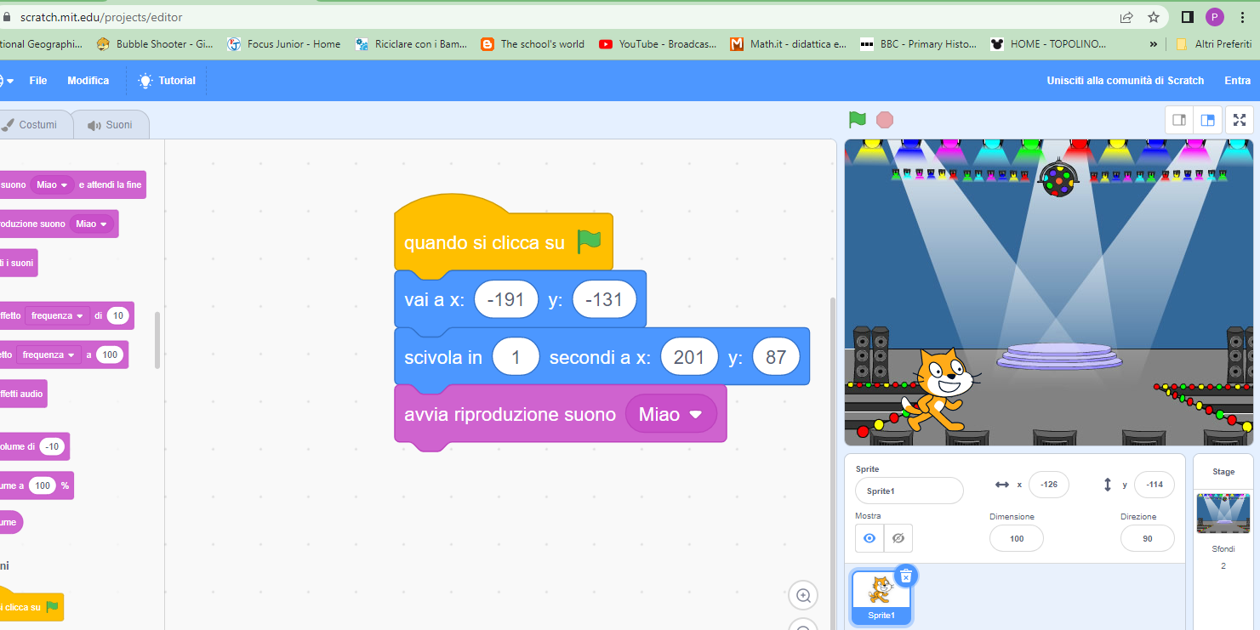
Task: Edit value 10 in the effect block
Action: pos(117,315)
